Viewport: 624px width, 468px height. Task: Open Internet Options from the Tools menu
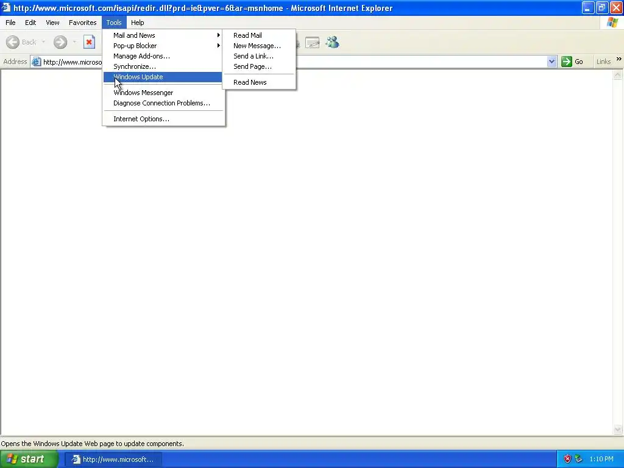click(x=163, y=119)
